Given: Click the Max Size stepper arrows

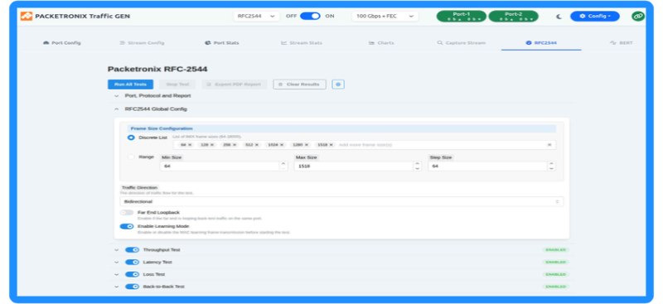Looking at the screenshot, I should 418,166.
